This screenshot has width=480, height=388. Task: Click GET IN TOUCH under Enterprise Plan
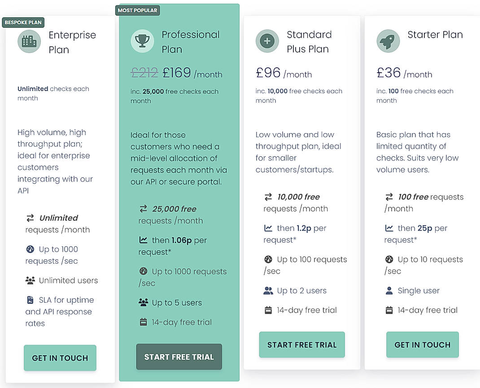click(60, 358)
